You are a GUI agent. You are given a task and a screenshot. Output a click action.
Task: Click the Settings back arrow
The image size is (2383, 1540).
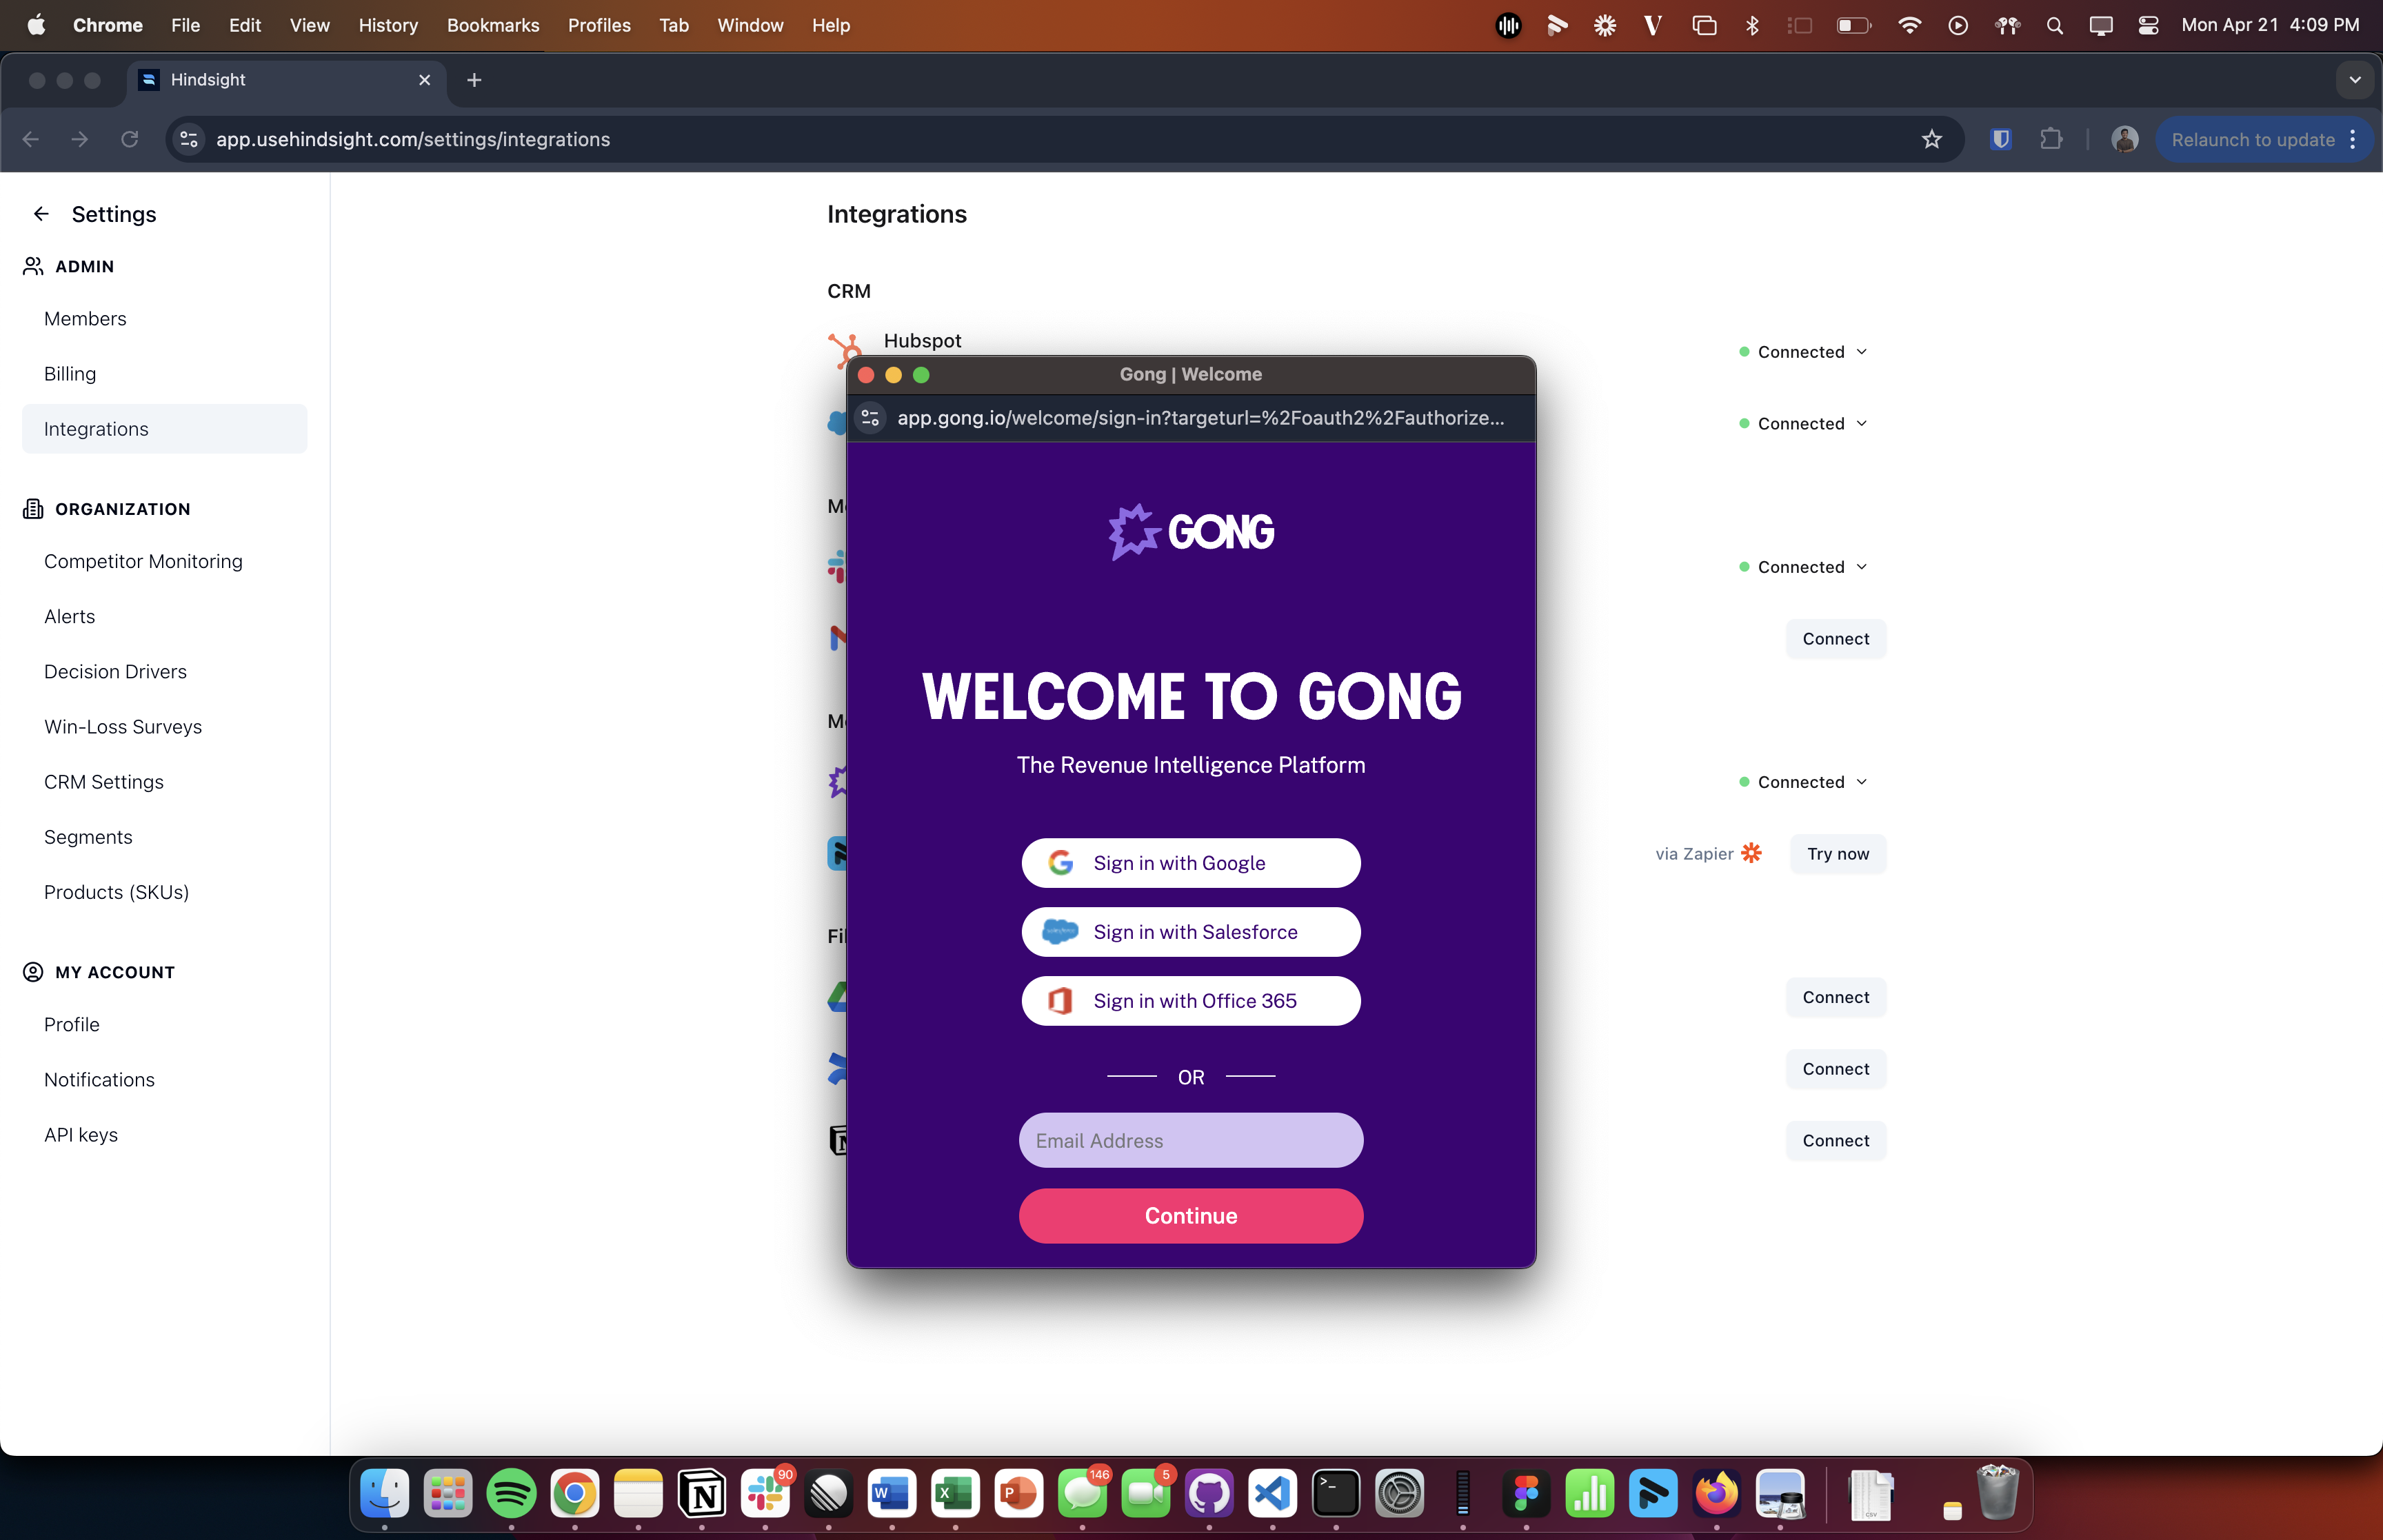pos(41,214)
